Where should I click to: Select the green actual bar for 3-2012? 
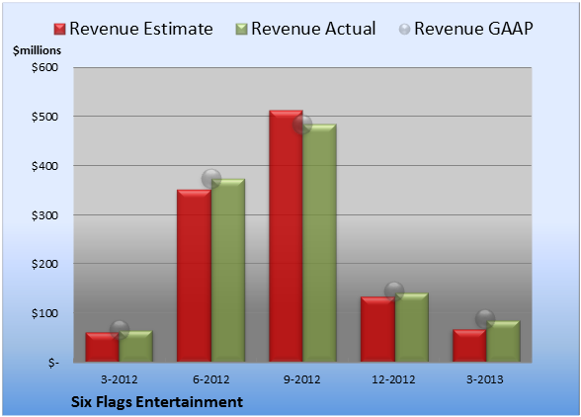[x=136, y=346]
